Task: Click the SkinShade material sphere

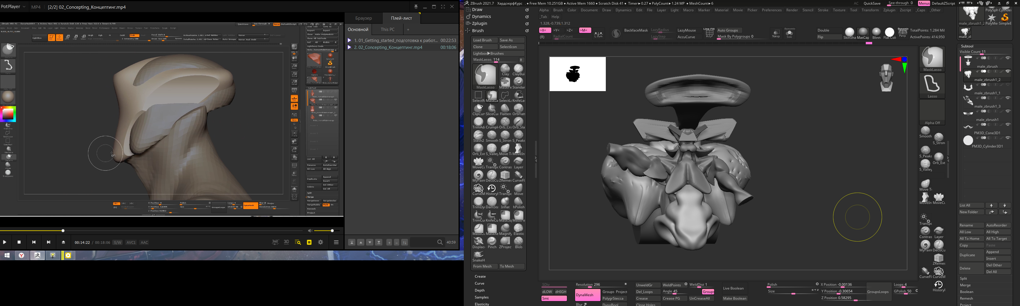Action: [x=849, y=34]
